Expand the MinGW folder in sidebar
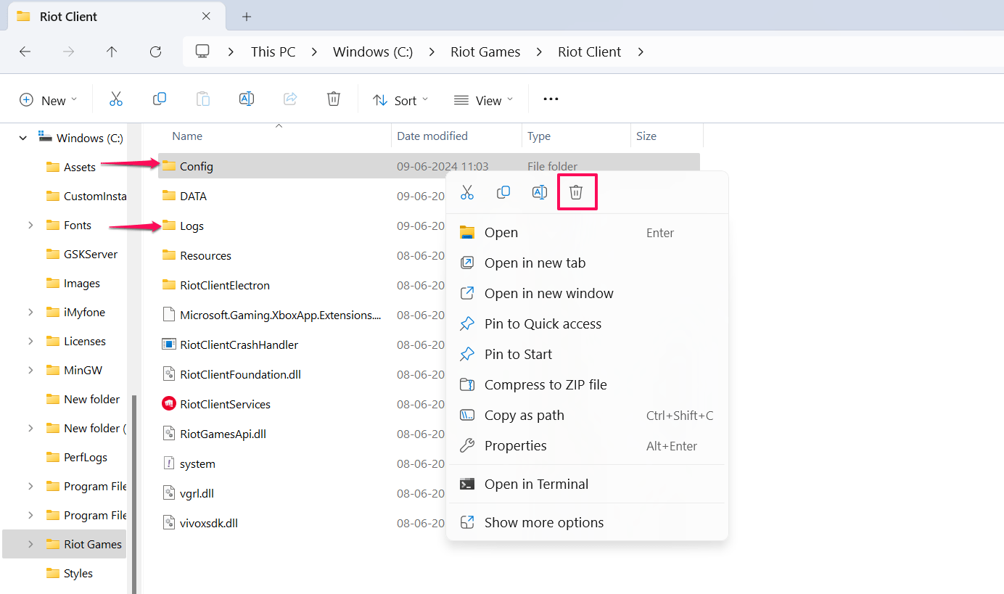This screenshot has height=594, width=1004. coord(30,371)
